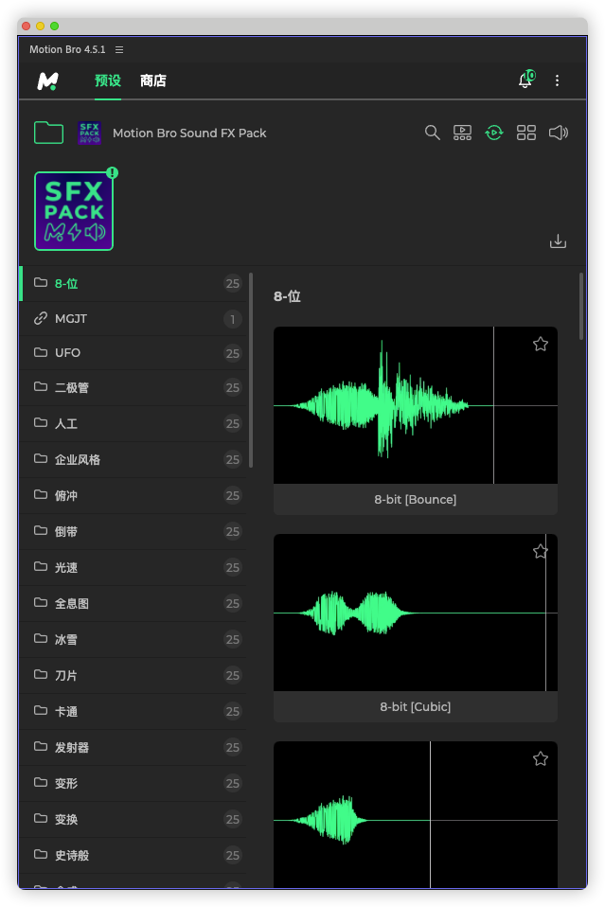The height and width of the screenshot is (907, 605).
Task: Click the Motion Bro M logo
Action: pos(48,81)
